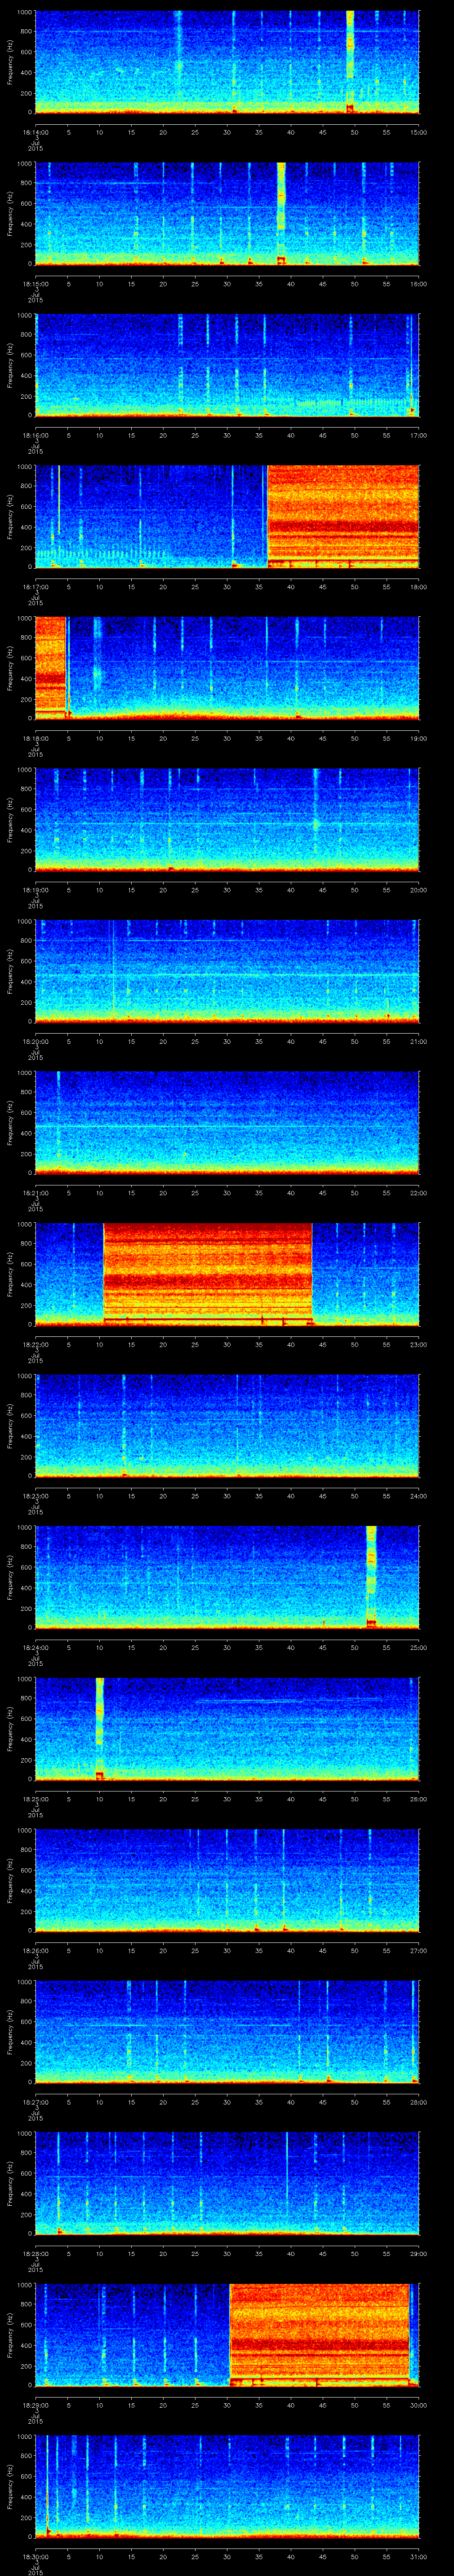Open the 18:20 spectrogram panel
454x2576 pixels.
click(227, 971)
